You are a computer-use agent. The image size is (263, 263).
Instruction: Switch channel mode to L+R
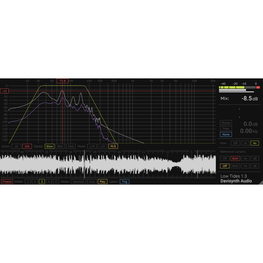click(92, 146)
